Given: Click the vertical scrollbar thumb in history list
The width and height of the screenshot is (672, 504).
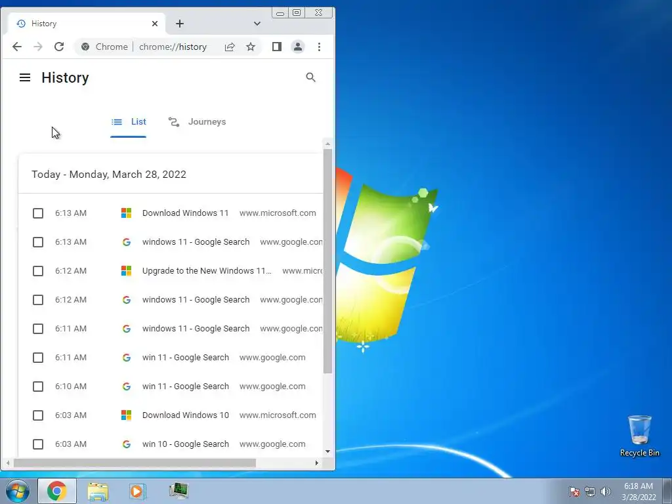Looking at the screenshot, I should tap(328, 261).
